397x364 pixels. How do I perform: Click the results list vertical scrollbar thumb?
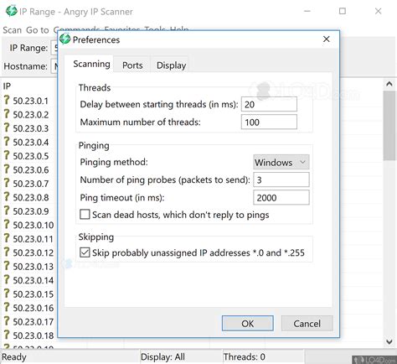(x=389, y=125)
